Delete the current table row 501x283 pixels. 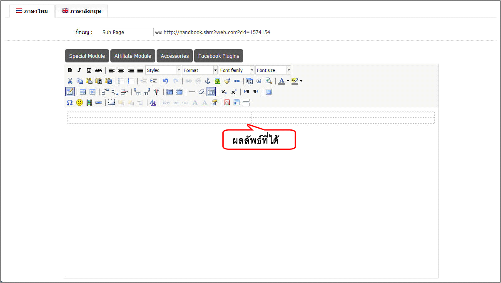[x=125, y=92]
